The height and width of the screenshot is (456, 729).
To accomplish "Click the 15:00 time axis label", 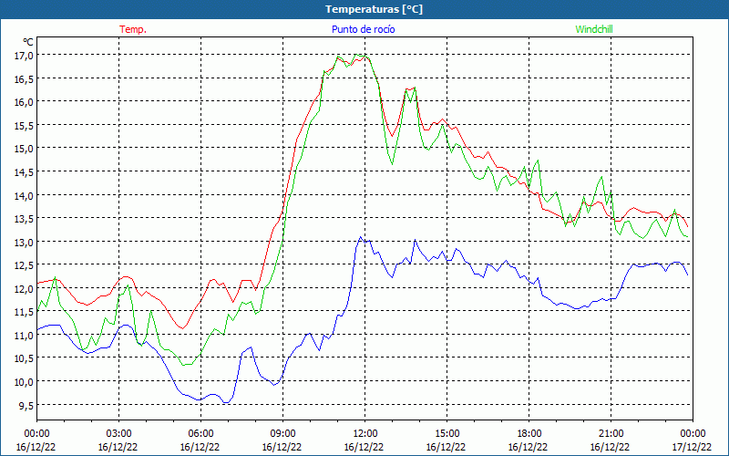I will (447, 434).
